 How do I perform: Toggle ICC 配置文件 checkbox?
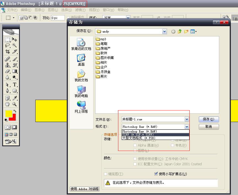tap(135, 164)
